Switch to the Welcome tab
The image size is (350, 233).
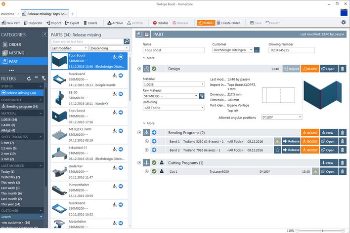click(7, 14)
